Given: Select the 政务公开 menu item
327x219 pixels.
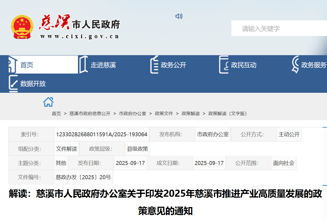Looking at the screenshot, I should (173, 65).
